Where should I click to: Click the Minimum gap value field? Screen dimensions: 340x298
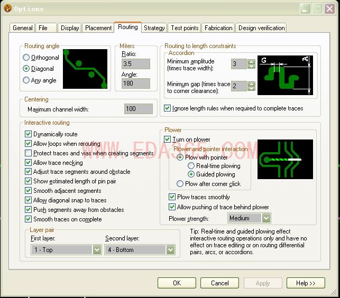[x=238, y=86]
